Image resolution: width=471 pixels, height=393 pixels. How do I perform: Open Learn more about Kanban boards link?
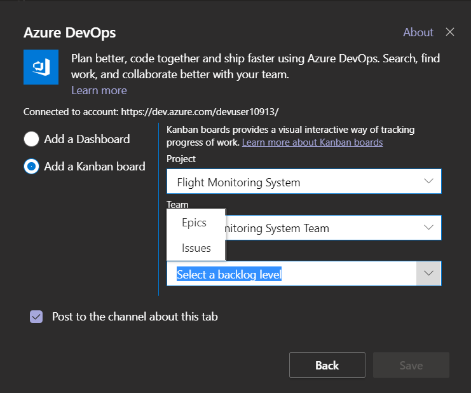coord(312,142)
